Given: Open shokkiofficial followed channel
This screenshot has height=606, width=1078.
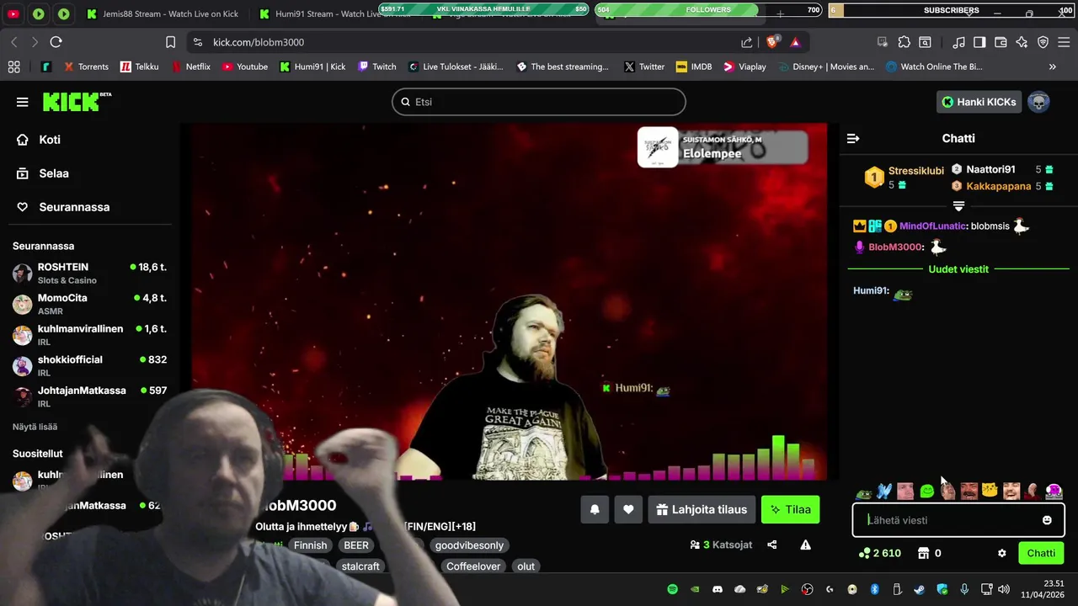Looking at the screenshot, I should pyautogui.click(x=89, y=365).
